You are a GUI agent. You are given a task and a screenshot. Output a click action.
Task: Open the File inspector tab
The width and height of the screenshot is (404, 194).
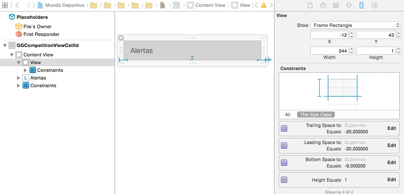pos(310,6)
